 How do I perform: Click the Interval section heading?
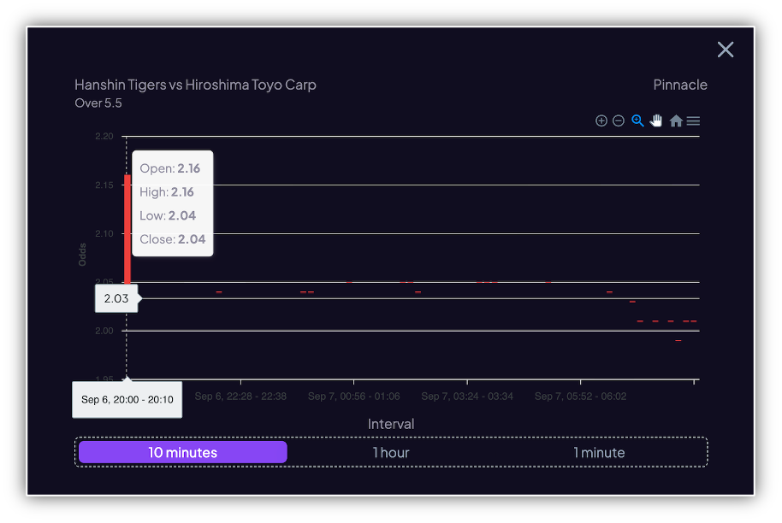point(391,424)
